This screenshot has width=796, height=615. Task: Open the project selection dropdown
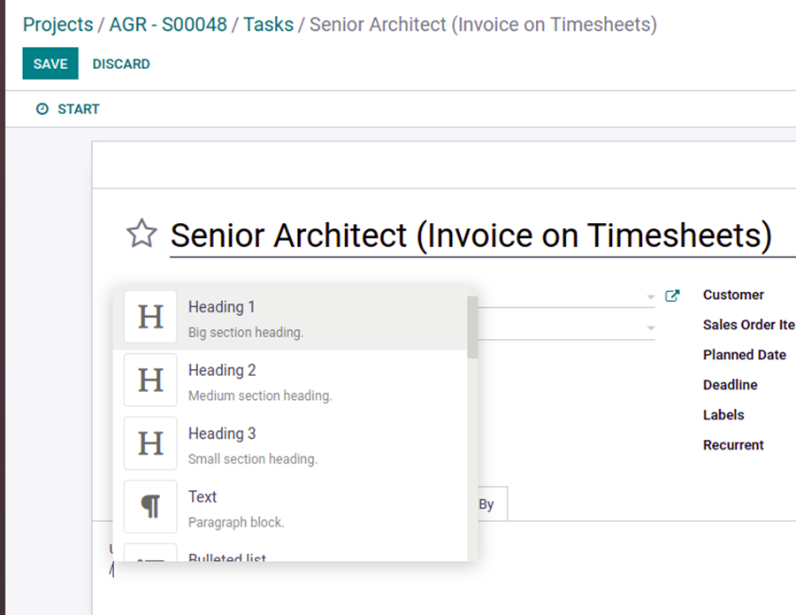(x=652, y=296)
